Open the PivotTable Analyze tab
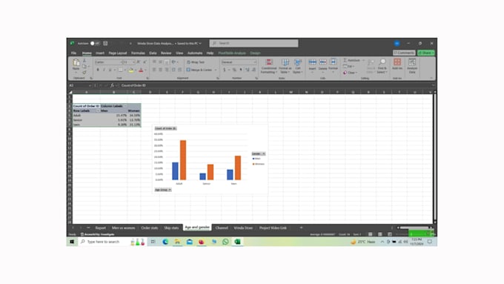Screen dimensions: 504x284 [232, 53]
